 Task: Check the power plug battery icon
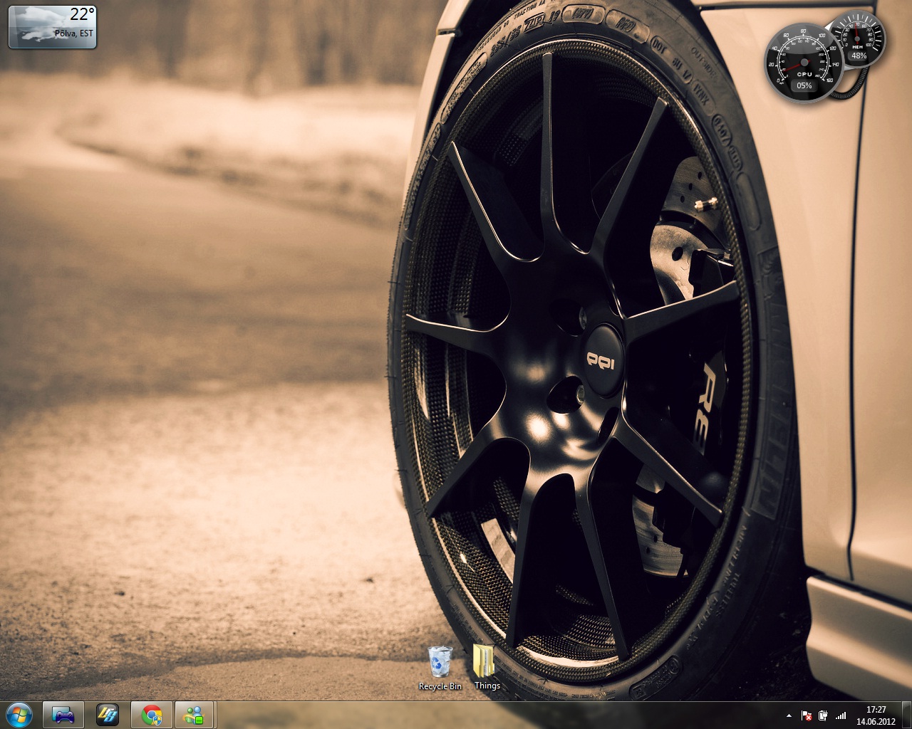[824, 715]
